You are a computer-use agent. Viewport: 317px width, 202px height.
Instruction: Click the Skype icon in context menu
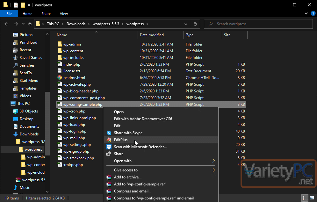pyautogui.click(x=109, y=133)
